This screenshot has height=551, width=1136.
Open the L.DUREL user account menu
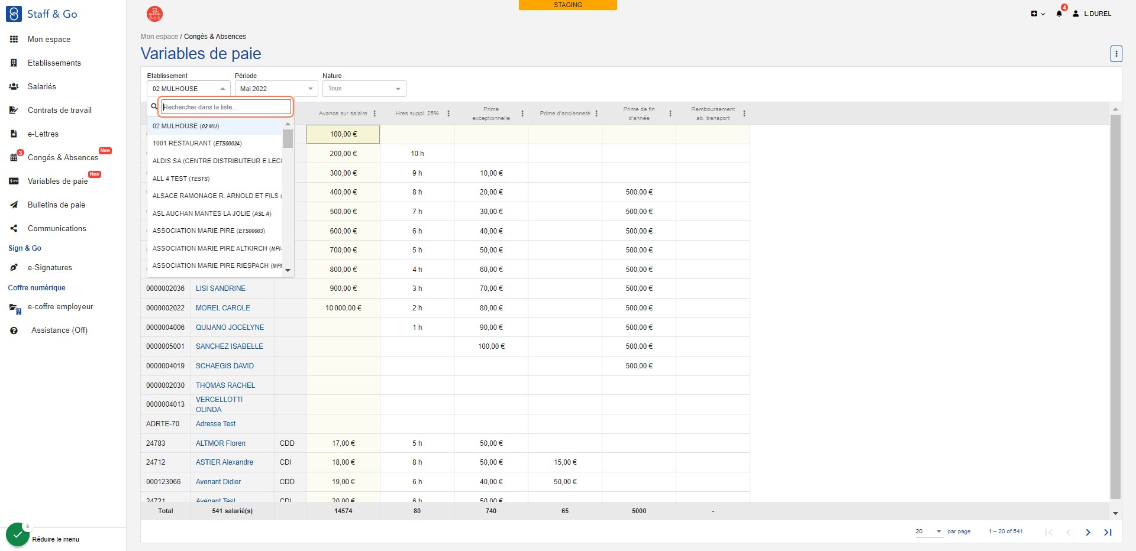[1092, 14]
